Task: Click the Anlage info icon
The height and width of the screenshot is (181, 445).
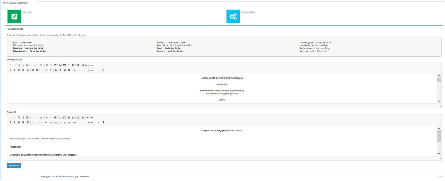Action: click(15, 112)
